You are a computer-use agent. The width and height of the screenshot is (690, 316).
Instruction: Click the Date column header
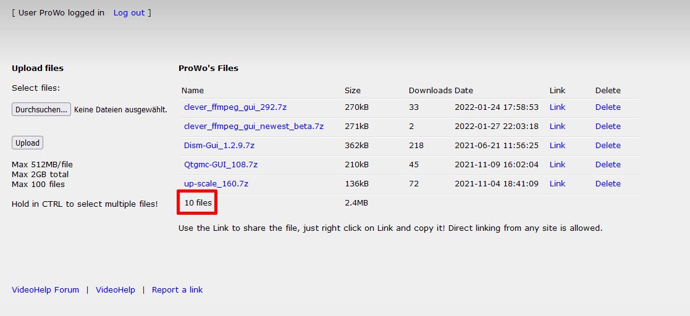(x=464, y=91)
